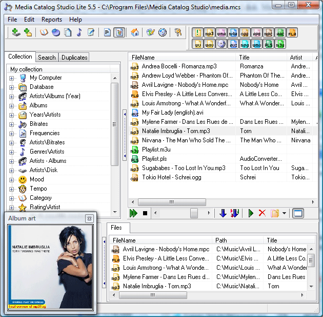The image size is (323, 317).
Task: Click the add-disk icon with green plus
Action: (x=16, y=32)
